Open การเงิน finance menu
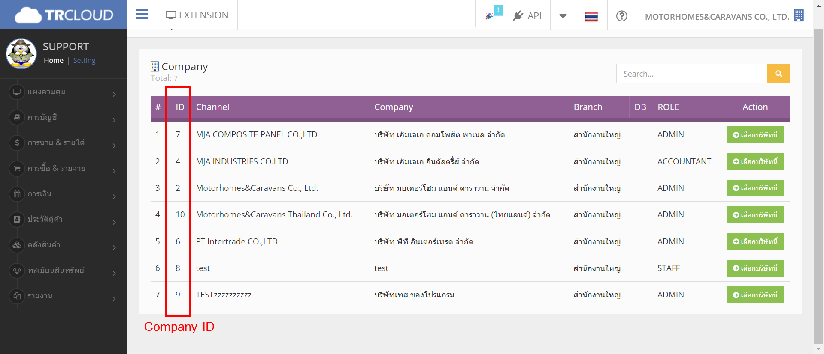The image size is (824, 354). 39,194
